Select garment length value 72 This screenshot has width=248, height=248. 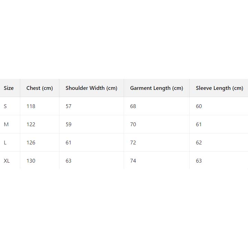click(133, 143)
